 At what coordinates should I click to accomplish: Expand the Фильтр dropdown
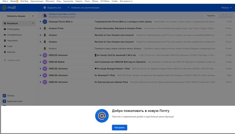(x=226, y=8)
